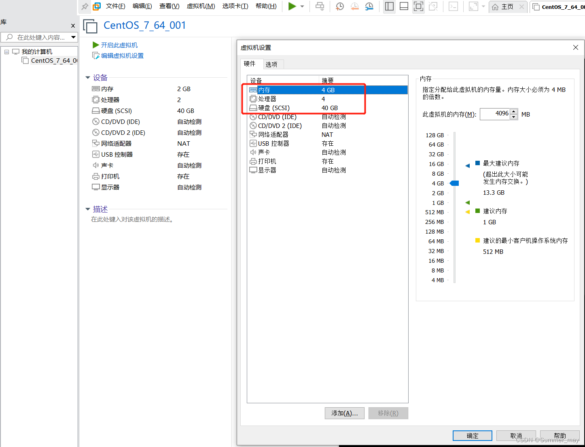The height and width of the screenshot is (447, 585).
Task: Power on the VM with green play button
Action: point(292,6)
